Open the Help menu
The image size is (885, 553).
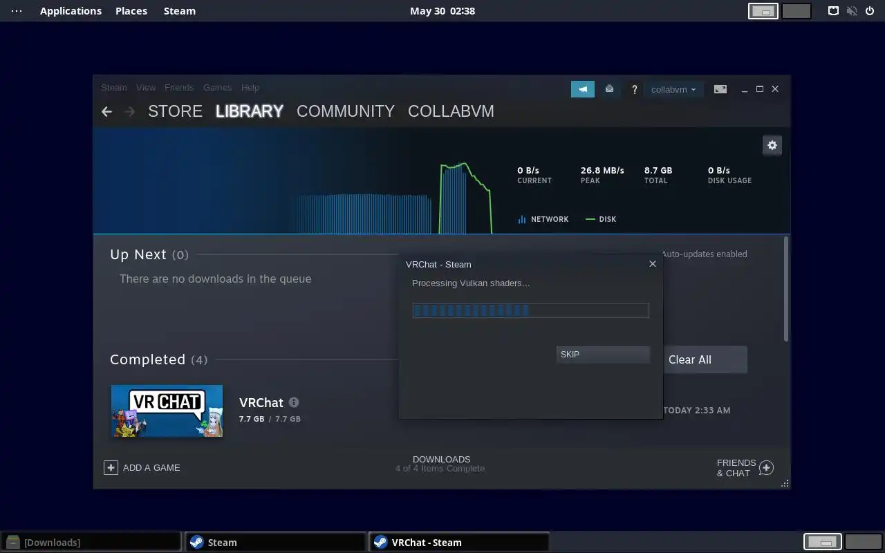point(250,88)
